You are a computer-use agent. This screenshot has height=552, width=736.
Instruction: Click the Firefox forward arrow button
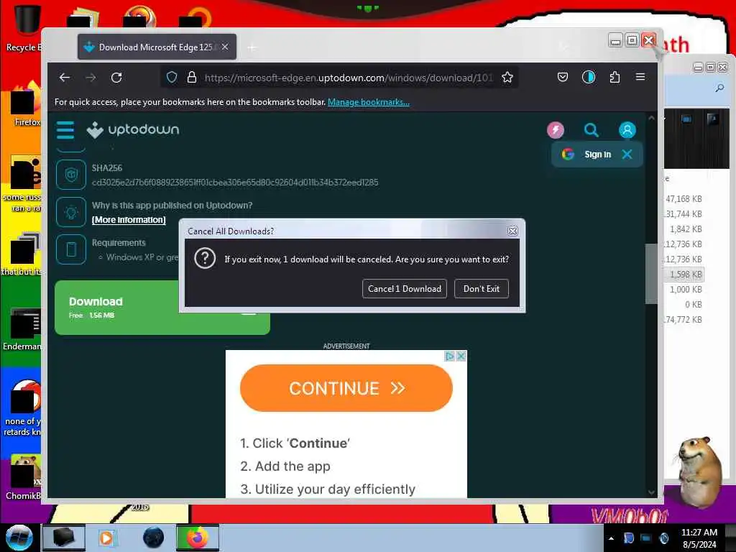click(x=91, y=78)
